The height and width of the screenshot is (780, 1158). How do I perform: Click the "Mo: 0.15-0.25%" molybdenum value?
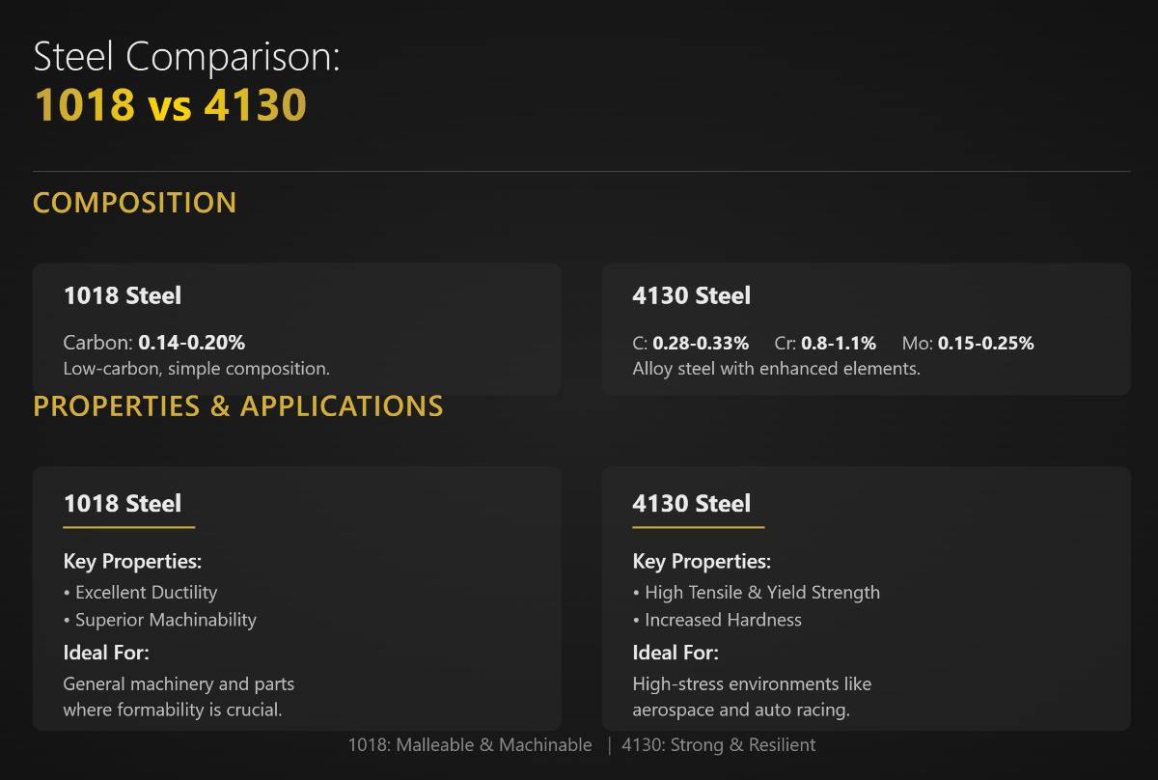click(967, 344)
